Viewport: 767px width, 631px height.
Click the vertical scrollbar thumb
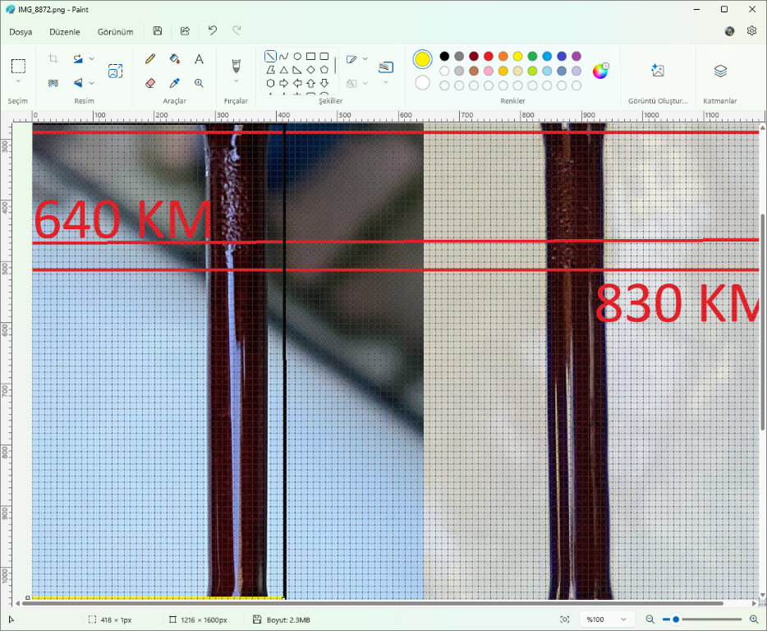click(x=763, y=321)
